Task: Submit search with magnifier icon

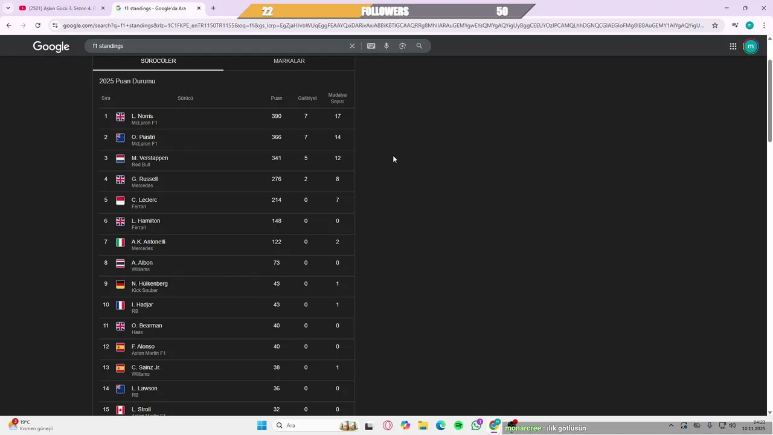Action: pos(419,46)
